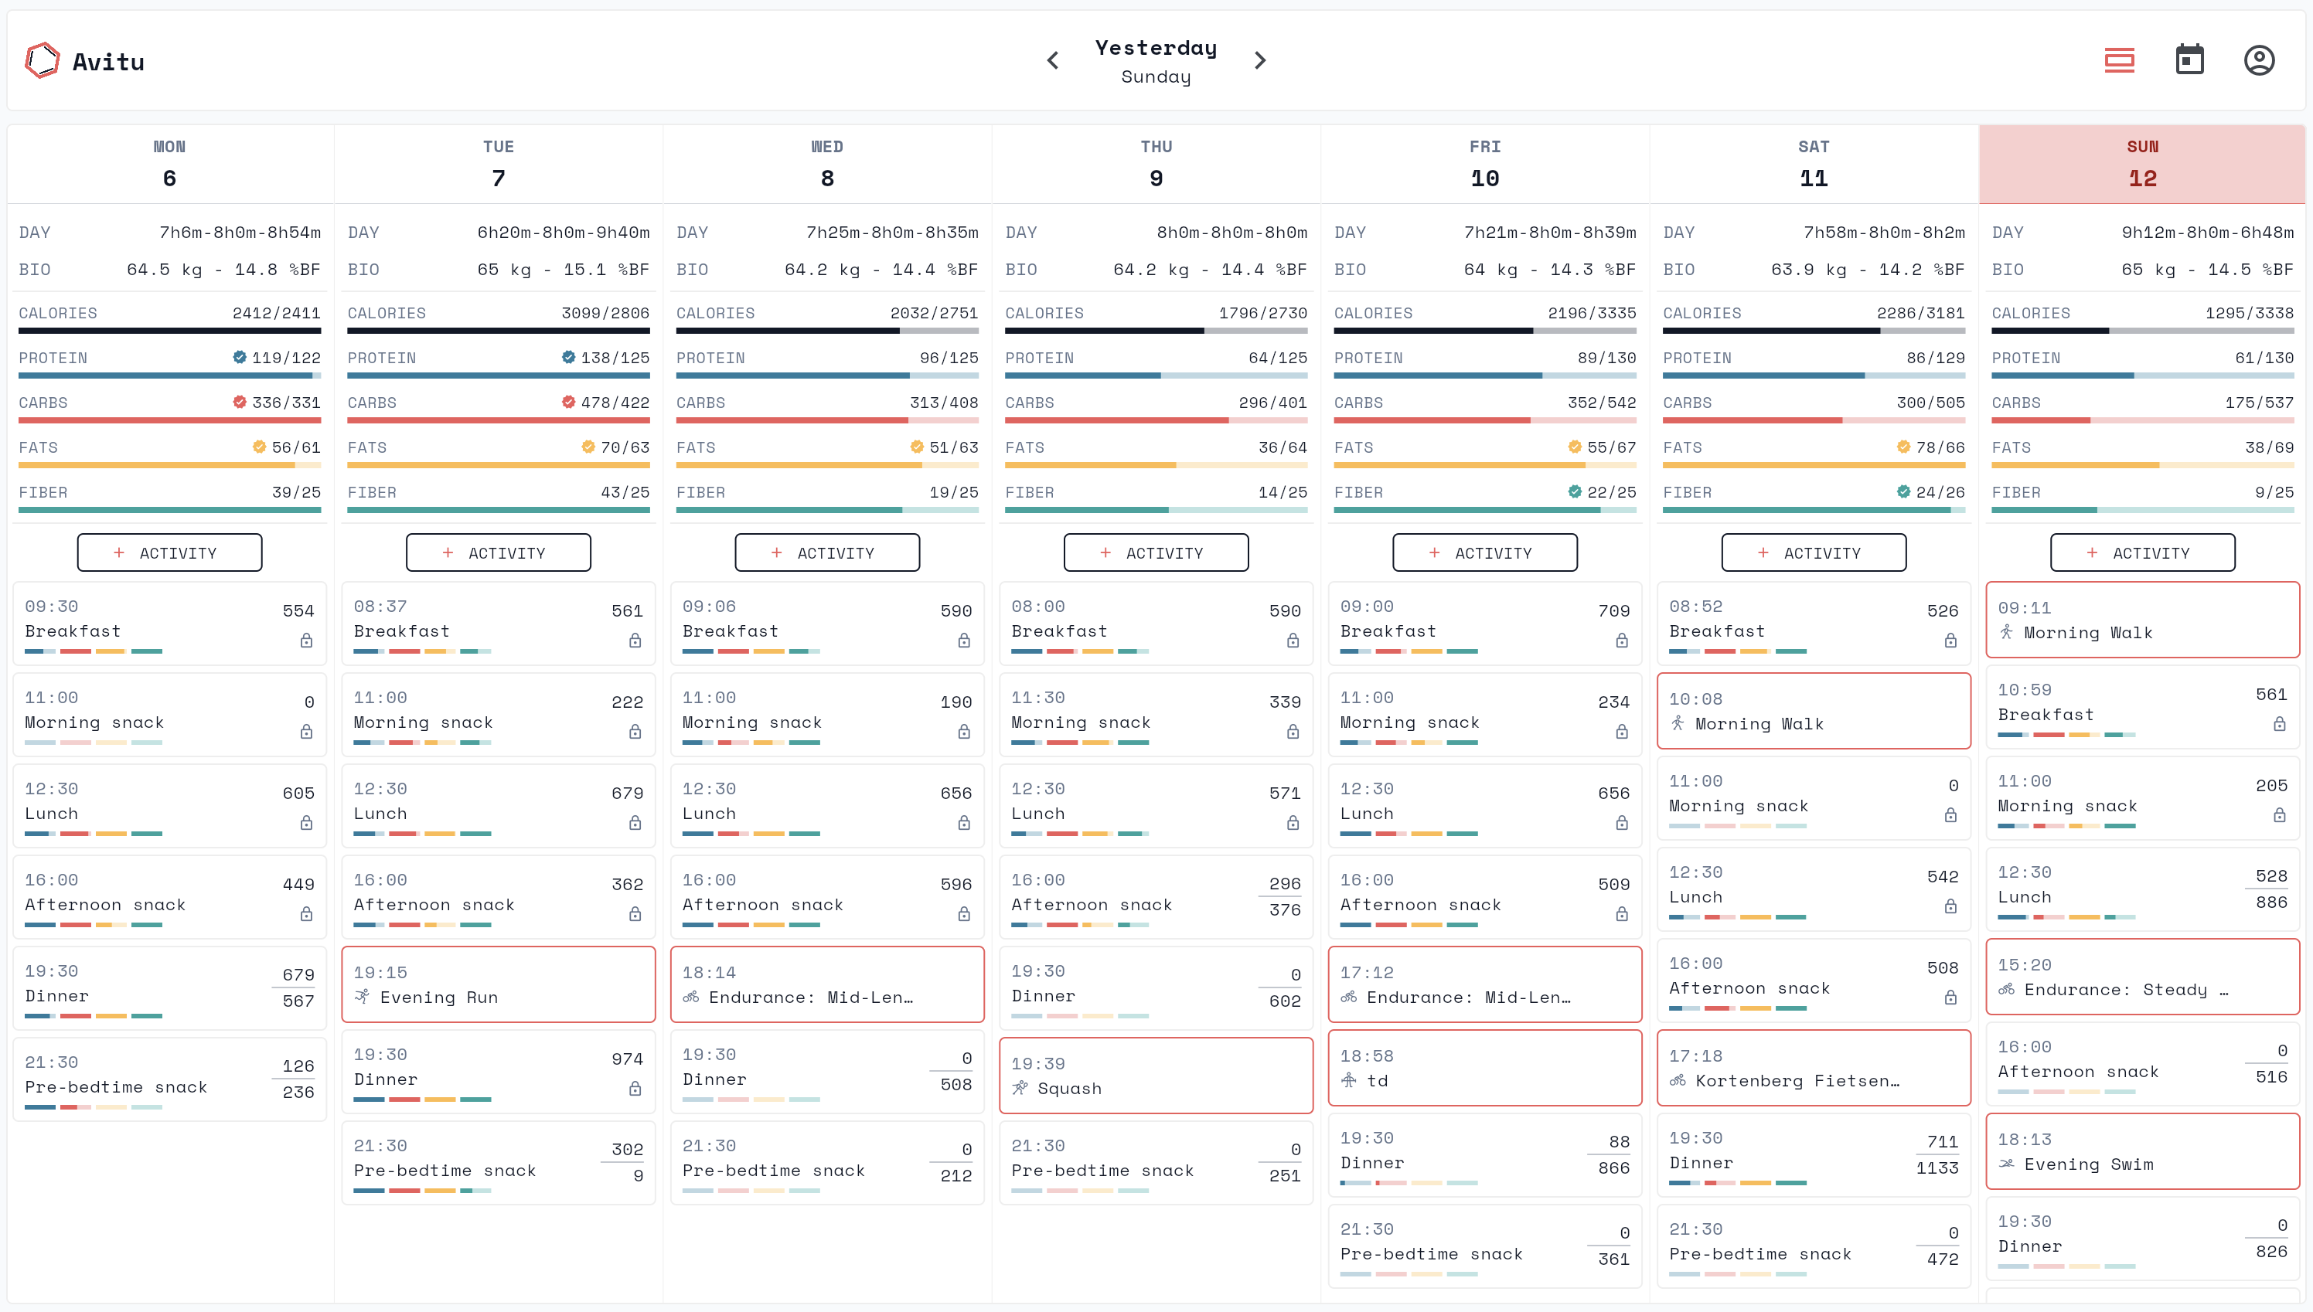This screenshot has height=1312, width=2313.
Task: Open Monday's Pre-bedtime snack meal
Action: [x=169, y=1079]
